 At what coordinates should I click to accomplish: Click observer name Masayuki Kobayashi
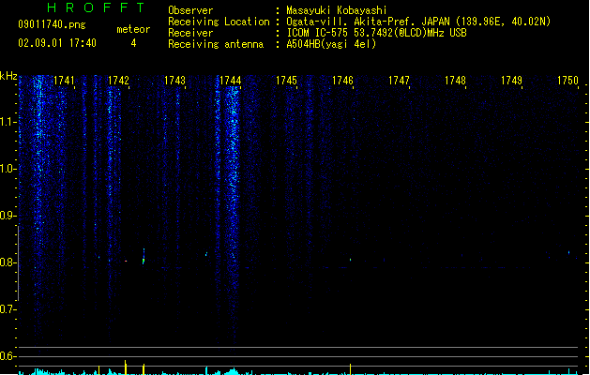[337, 10]
